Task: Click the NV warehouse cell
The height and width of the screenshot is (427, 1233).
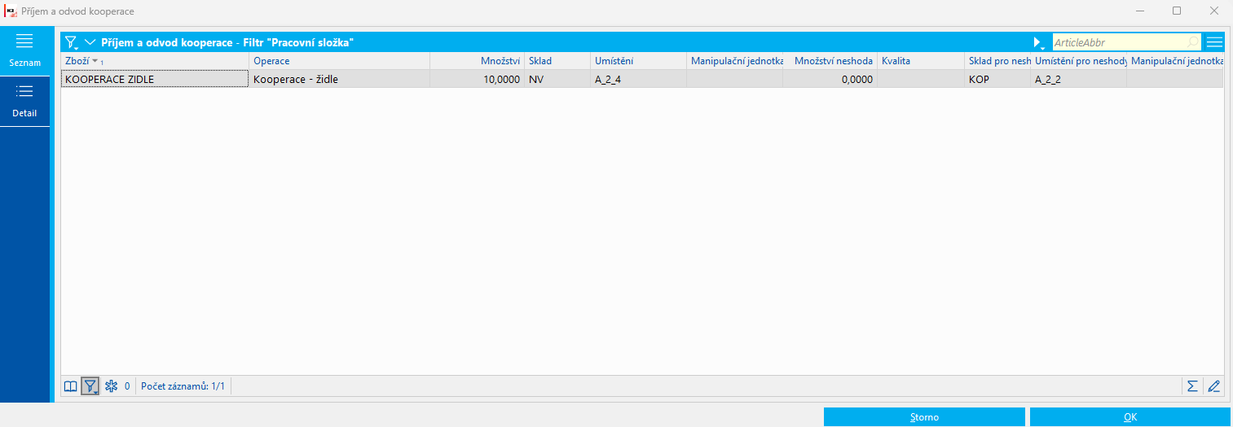Action: [557, 79]
